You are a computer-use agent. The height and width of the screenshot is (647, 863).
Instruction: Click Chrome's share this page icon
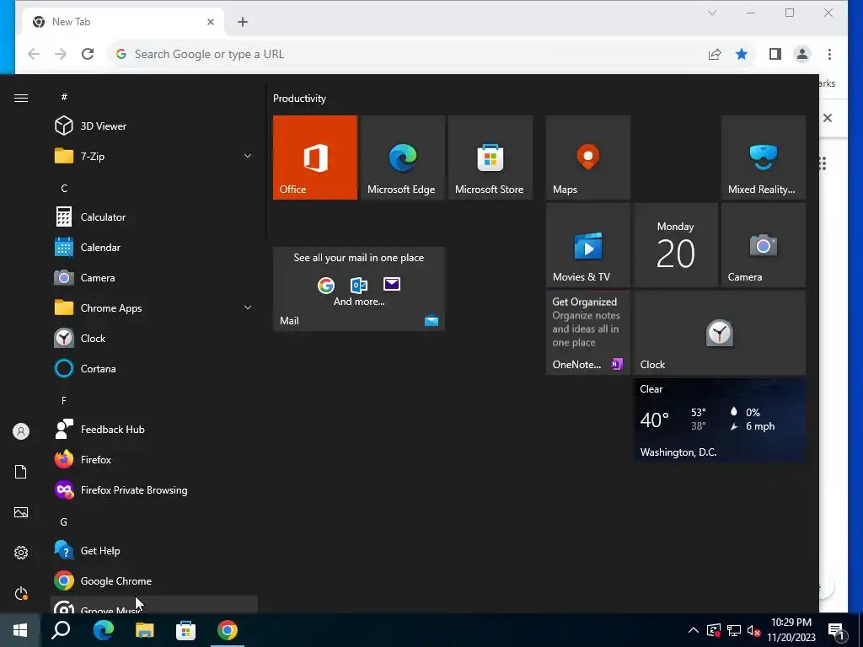(715, 54)
